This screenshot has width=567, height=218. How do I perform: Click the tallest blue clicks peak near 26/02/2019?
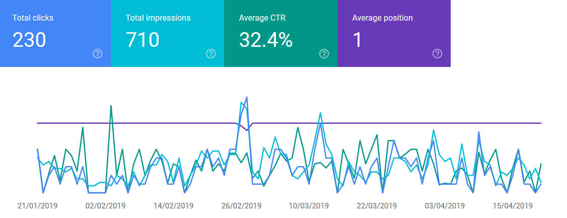[x=247, y=97]
